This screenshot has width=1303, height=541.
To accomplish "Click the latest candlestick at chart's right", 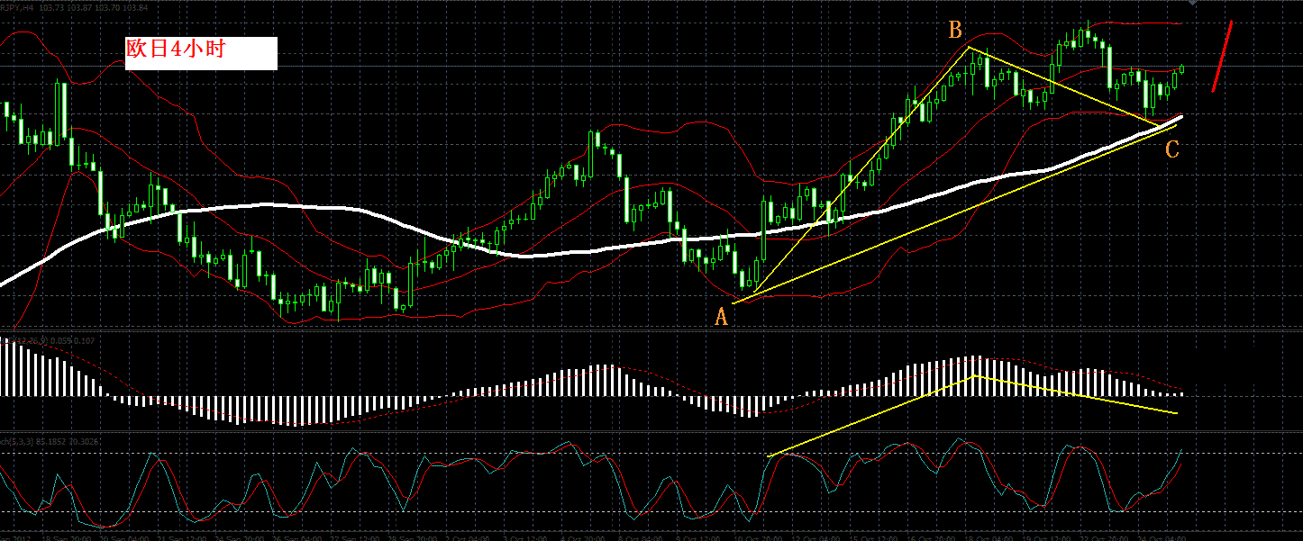I will [1181, 69].
